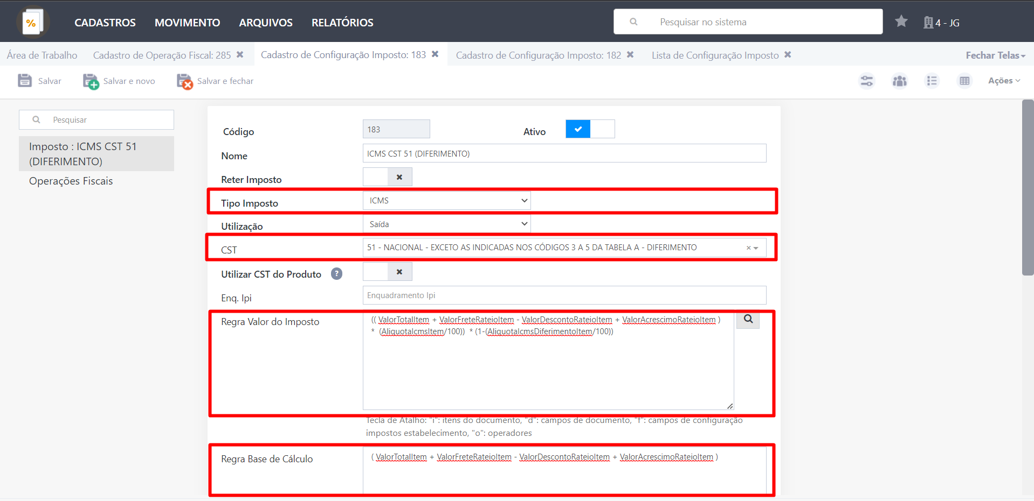The height and width of the screenshot is (501, 1034).
Task: Open the RELATÓRIOS menu
Action: (342, 23)
